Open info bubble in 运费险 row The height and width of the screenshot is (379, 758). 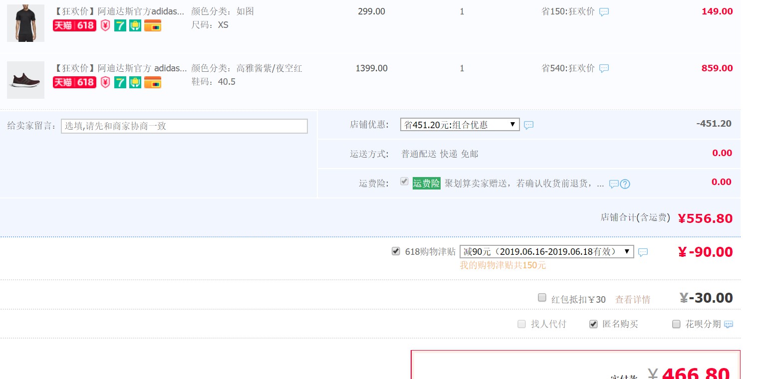pos(614,184)
